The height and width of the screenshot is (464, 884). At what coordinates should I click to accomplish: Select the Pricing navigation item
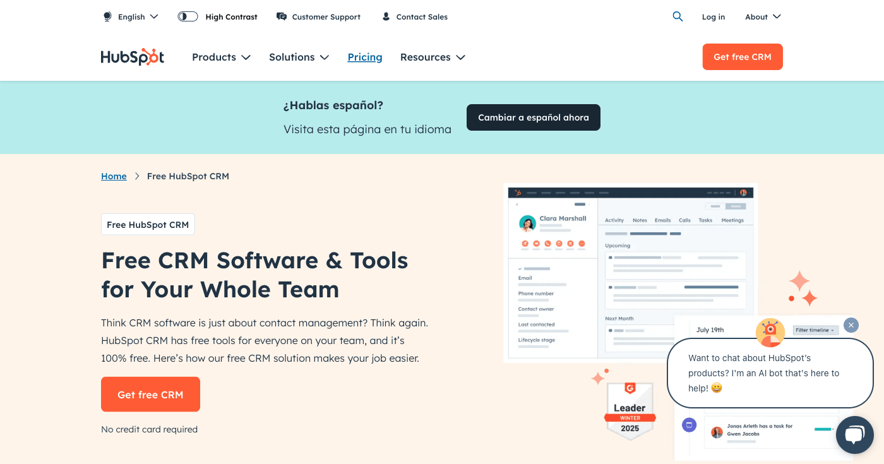(x=365, y=57)
